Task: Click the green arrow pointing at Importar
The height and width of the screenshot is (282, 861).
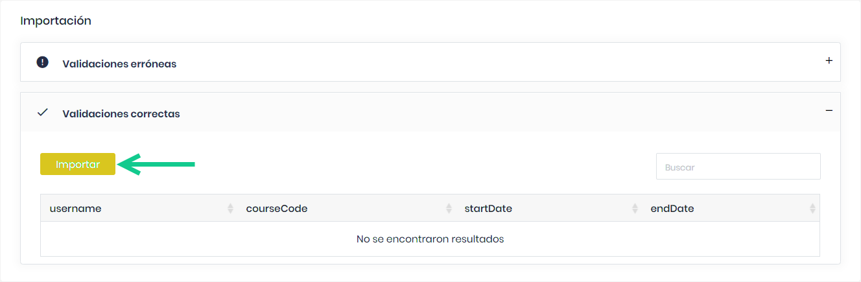Action: click(158, 165)
